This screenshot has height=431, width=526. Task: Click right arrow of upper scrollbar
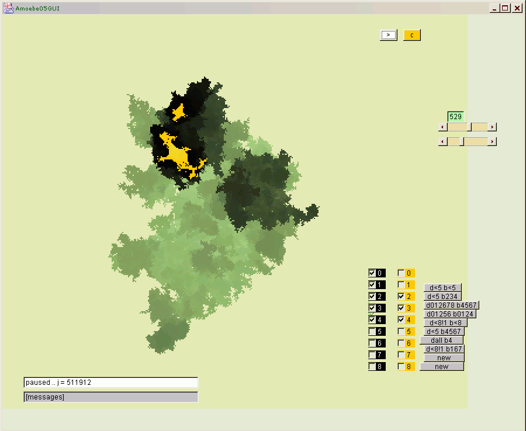tap(492, 127)
